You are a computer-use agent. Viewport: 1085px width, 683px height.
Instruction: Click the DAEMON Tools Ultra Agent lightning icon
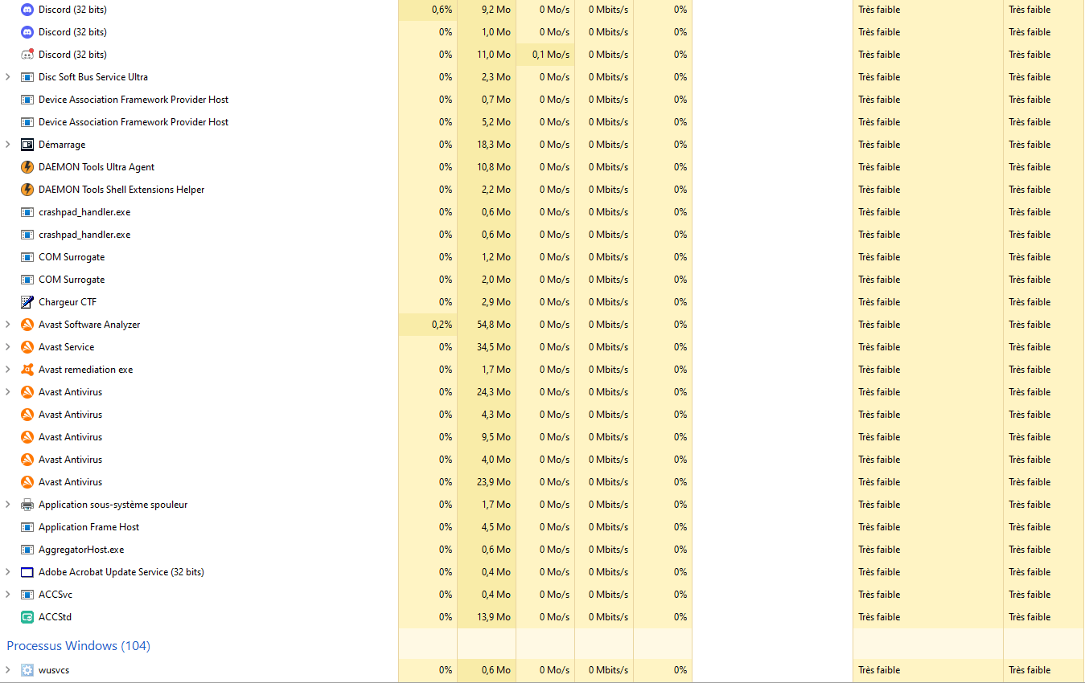click(x=27, y=167)
